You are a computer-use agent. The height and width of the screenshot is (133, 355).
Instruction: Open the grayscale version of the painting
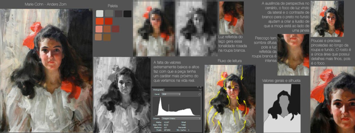(122, 94)
